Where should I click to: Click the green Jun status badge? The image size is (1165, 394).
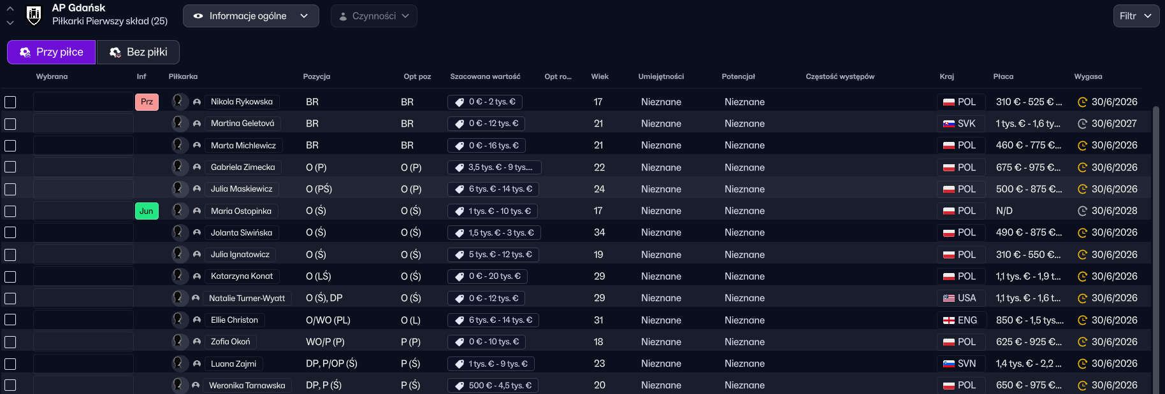147,211
